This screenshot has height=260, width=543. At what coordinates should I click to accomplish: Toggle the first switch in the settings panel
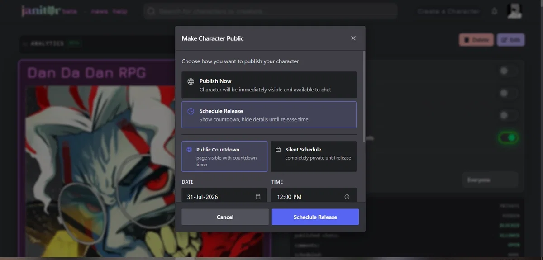(508, 71)
